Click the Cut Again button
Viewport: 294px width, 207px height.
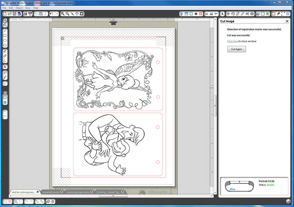pyautogui.click(x=236, y=49)
